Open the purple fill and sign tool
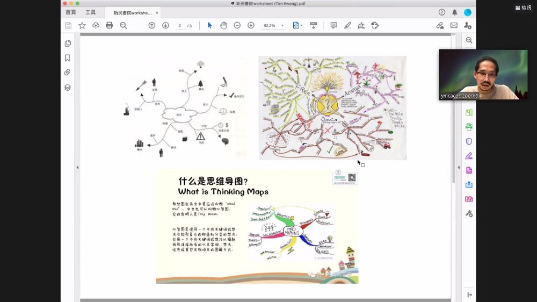The image size is (537, 302). [469, 156]
